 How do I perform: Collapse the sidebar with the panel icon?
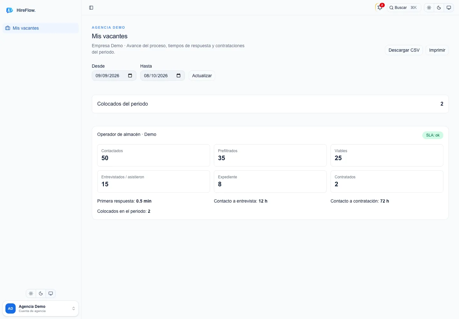coord(91,8)
